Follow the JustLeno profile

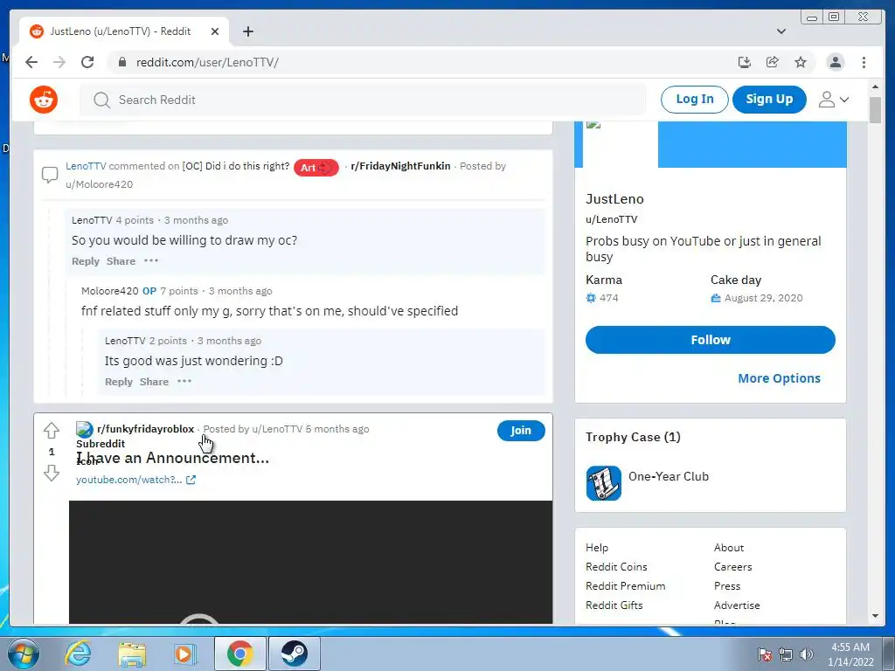coord(710,340)
